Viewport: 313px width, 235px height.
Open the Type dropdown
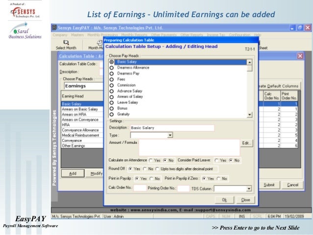170,135
